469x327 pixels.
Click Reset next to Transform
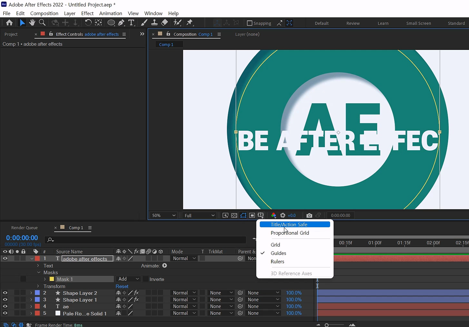pyautogui.click(x=122, y=286)
